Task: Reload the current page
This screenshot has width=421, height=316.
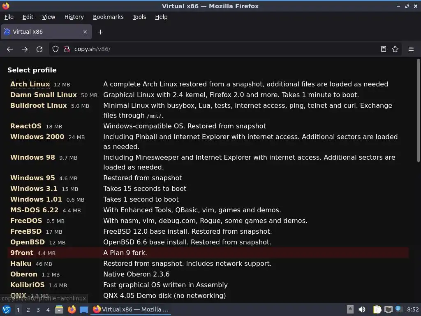Action: tap(39, 49)
